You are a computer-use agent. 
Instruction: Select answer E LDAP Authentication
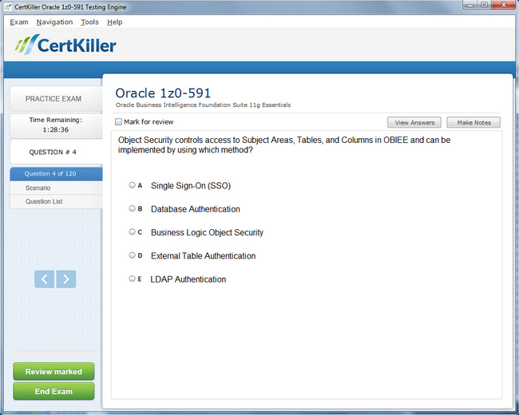[132, 279]
